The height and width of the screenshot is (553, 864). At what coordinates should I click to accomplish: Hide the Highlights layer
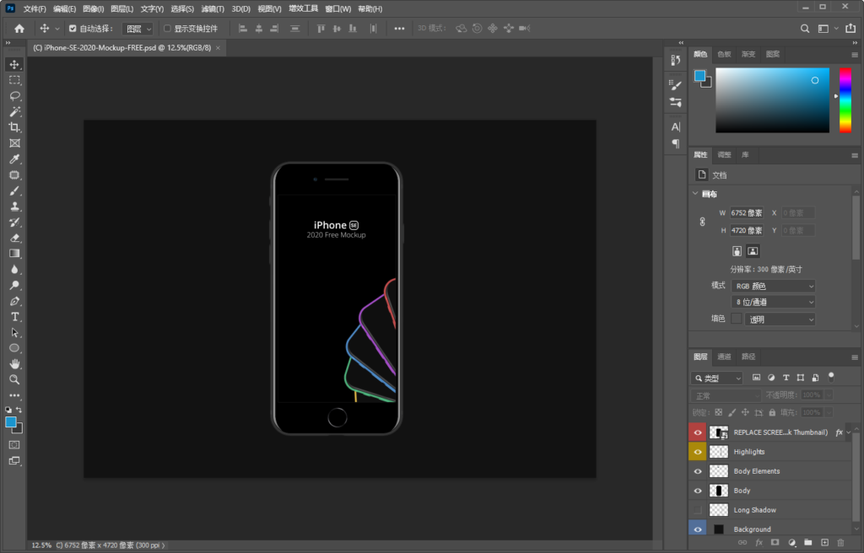(x=698, y=452)
